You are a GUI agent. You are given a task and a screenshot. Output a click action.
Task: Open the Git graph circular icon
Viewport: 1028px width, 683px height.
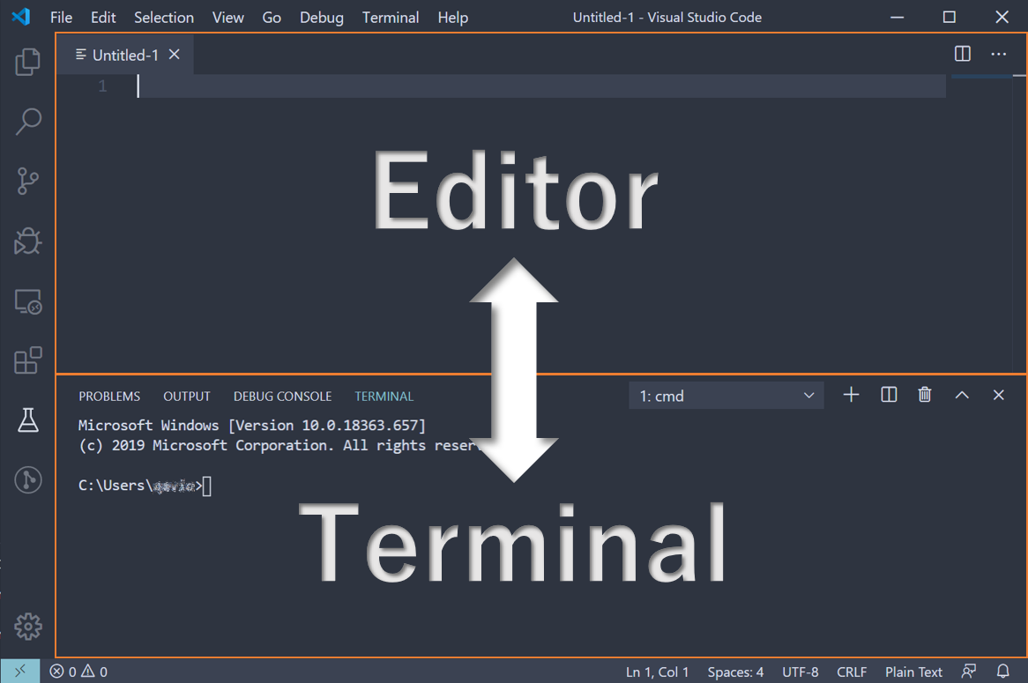pos(27,479)
